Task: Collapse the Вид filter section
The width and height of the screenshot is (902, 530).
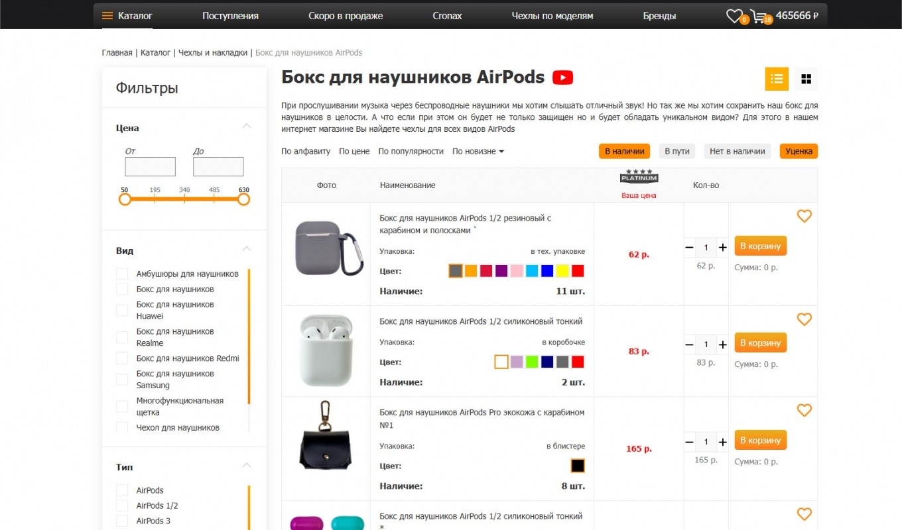Action: point(246,249)
